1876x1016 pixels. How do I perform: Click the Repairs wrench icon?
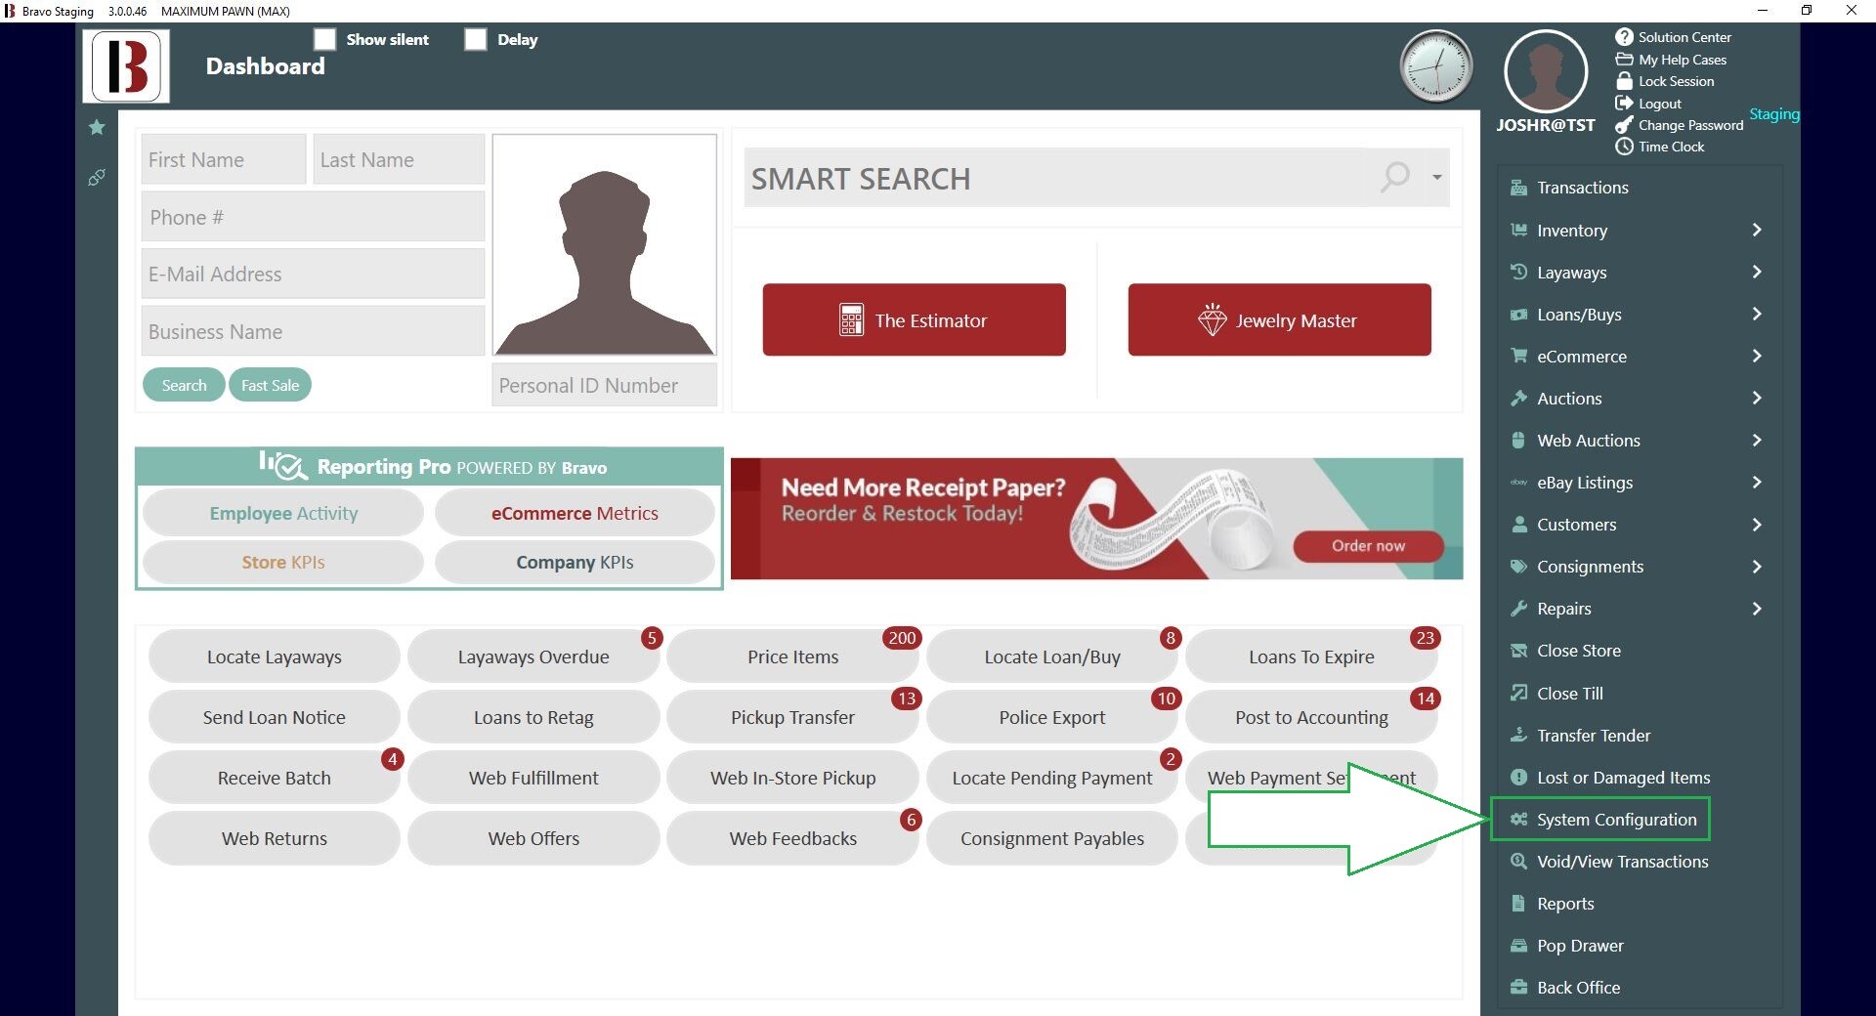pyautogui.click(x=1518, y=609)
